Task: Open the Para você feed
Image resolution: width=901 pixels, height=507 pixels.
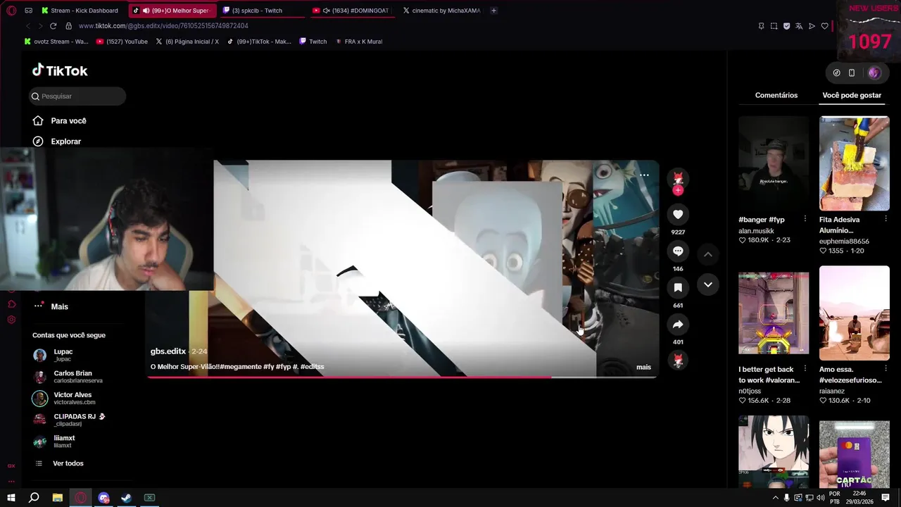Action: (60, 120)
